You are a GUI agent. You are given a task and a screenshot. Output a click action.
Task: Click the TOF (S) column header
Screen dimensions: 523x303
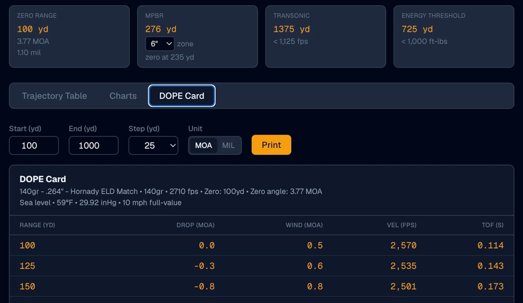pos(493,225)
